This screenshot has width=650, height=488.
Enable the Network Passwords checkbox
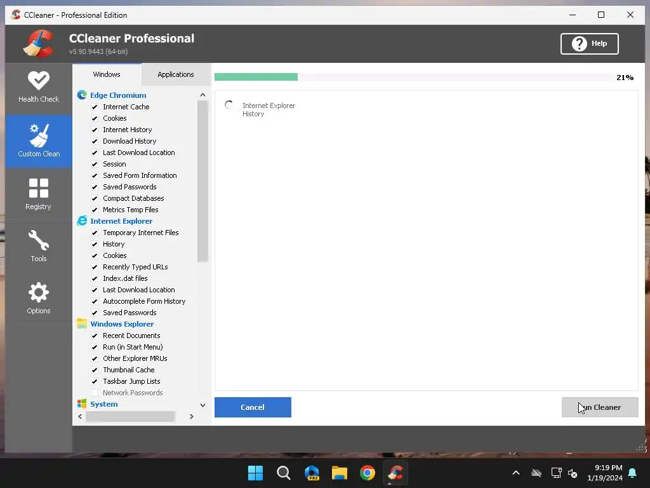(x=95, y=393)
